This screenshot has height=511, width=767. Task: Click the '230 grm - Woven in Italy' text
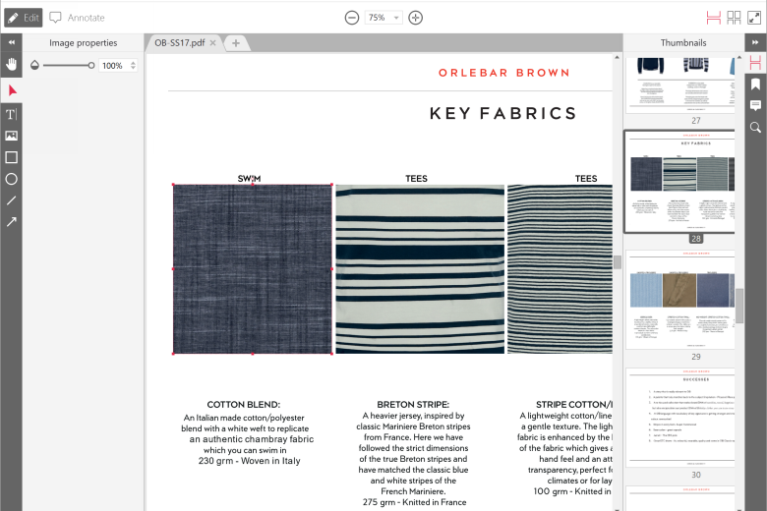click(250, 461)
